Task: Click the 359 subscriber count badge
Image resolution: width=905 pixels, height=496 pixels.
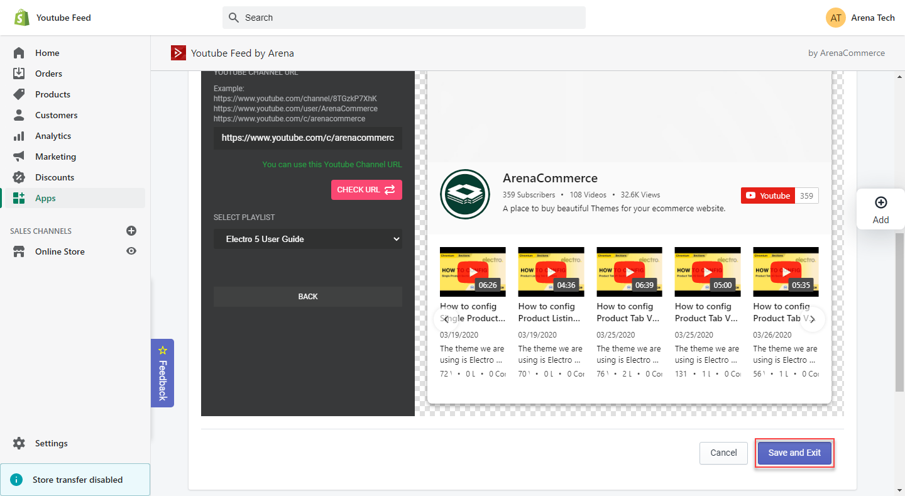Action: (x=807, y=196)
